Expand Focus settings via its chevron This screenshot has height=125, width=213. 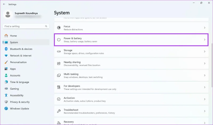204,28
